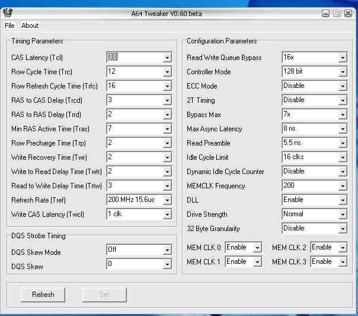This screenshot has height=316, width=358.
Task: Click the A64 Tweaker V0.60 beta title
Action: pyautogui.click(x=167, y=14)
